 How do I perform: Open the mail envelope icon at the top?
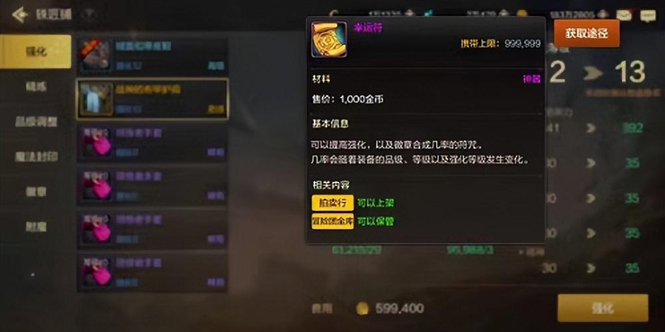click(624, 15)
